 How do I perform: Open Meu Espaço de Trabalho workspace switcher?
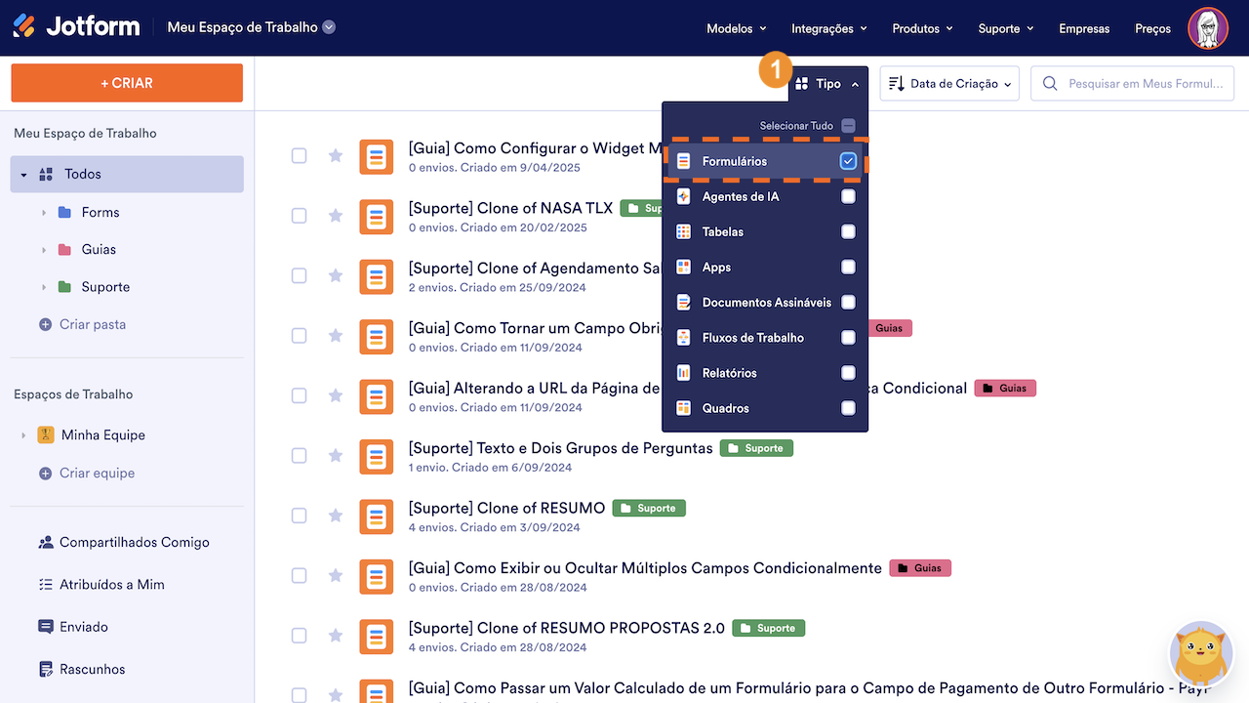[251, 27]
